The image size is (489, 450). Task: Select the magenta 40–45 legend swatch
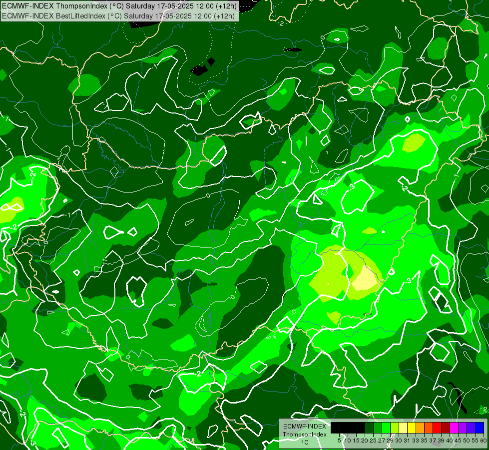point(455,428)
